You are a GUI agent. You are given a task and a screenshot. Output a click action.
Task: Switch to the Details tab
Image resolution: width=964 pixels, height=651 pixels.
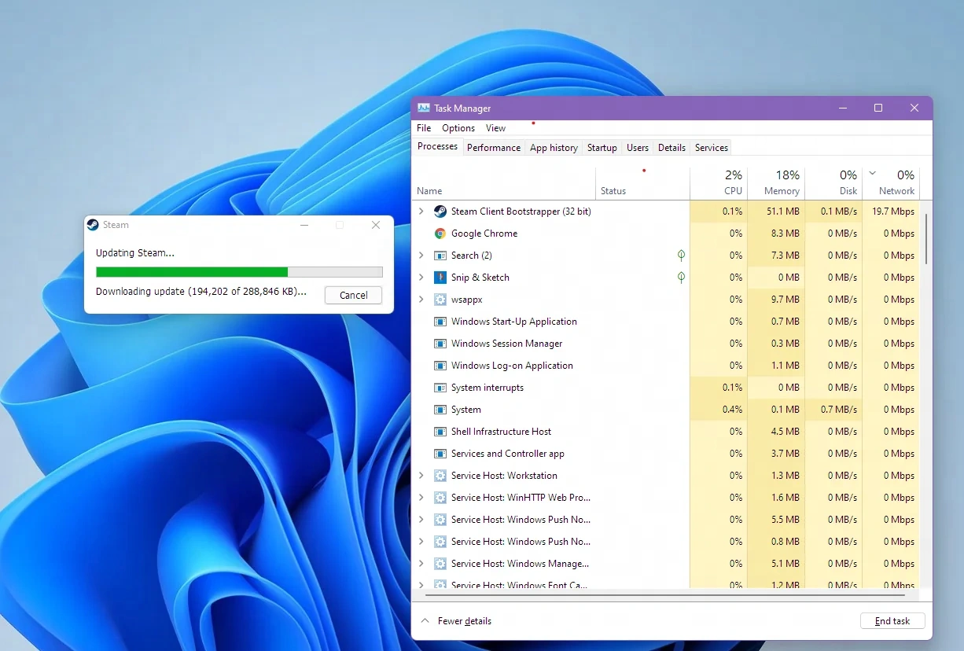671,148
